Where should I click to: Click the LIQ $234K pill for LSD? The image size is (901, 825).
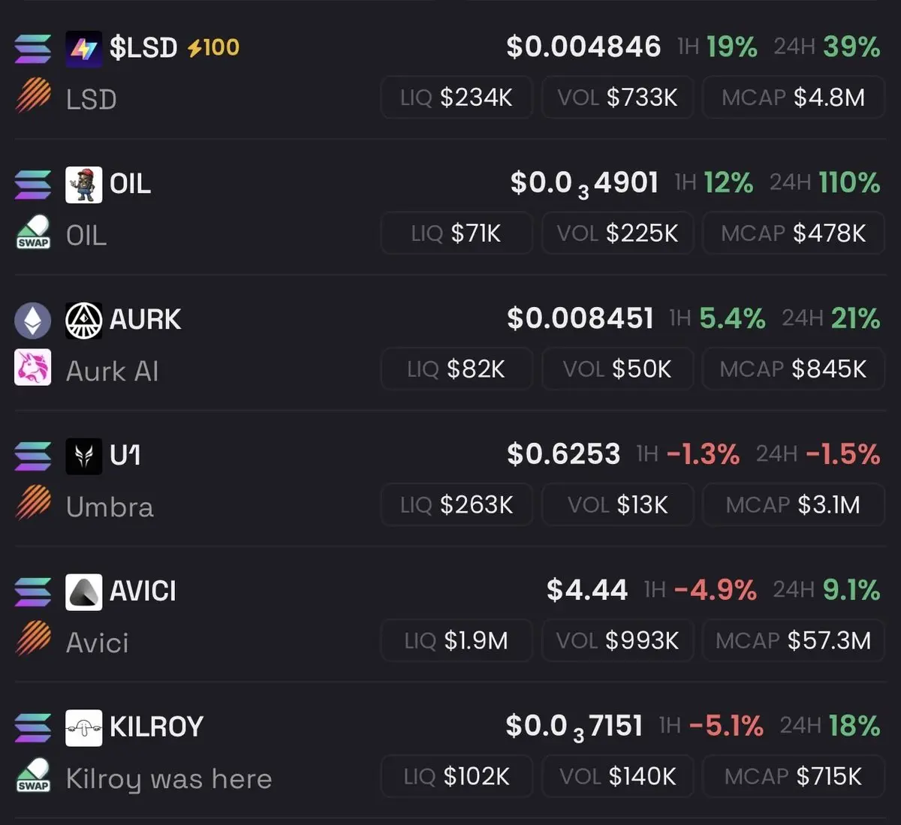tap(457, 98)
